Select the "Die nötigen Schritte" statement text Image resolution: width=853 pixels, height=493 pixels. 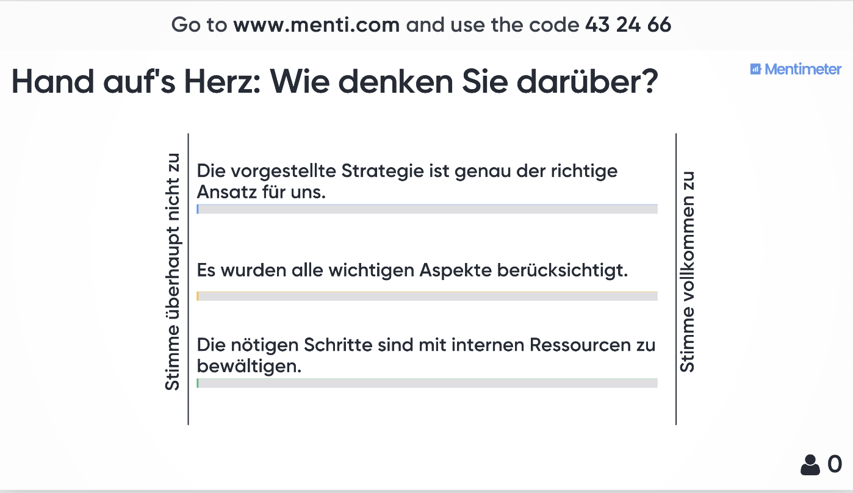tap(426, 355)
